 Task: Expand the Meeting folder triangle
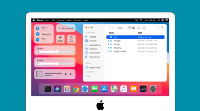(109, 48)
